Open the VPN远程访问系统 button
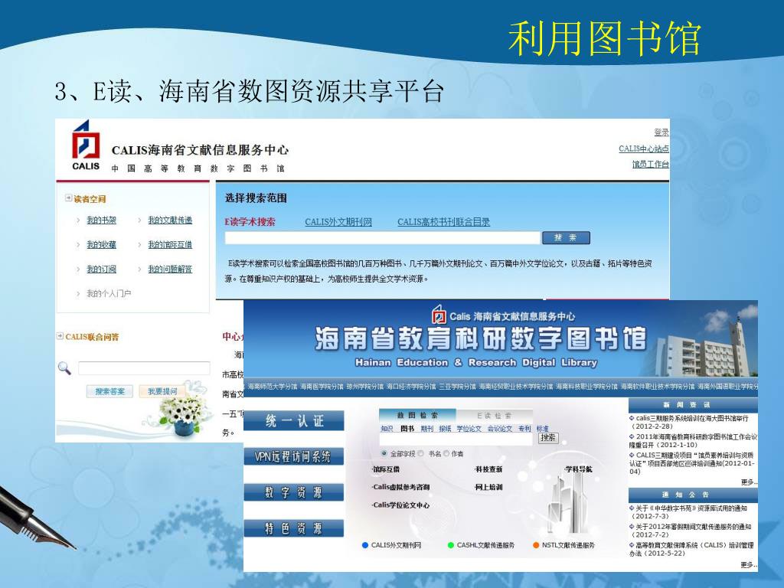 (294, 456)
